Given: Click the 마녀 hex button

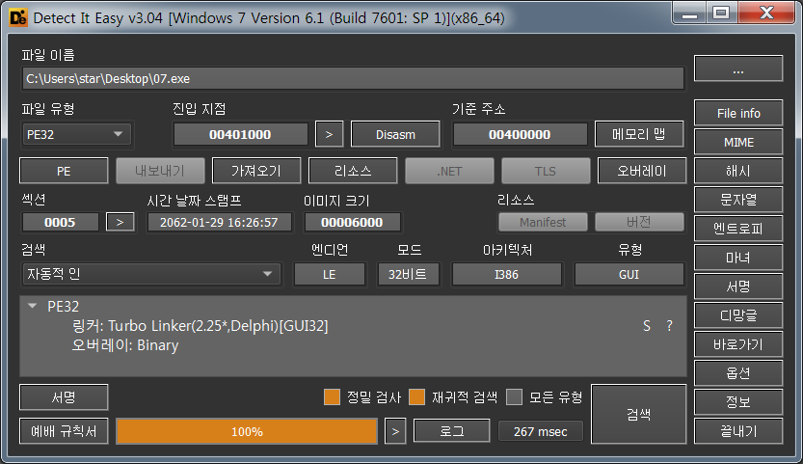Looking at the screenshot, I should 738,258.
